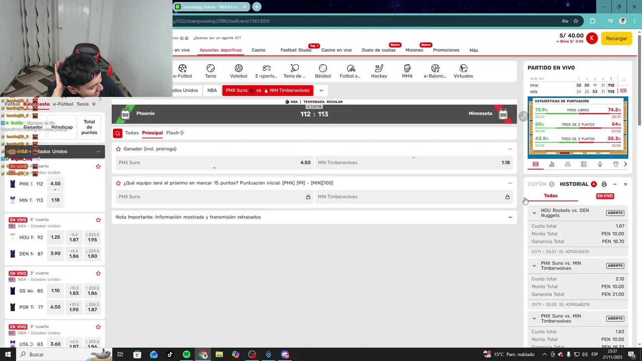This screenshot has height=361, width=642.
Task: Favorite the next 15 points market star
Action: (x=118, y=183)
